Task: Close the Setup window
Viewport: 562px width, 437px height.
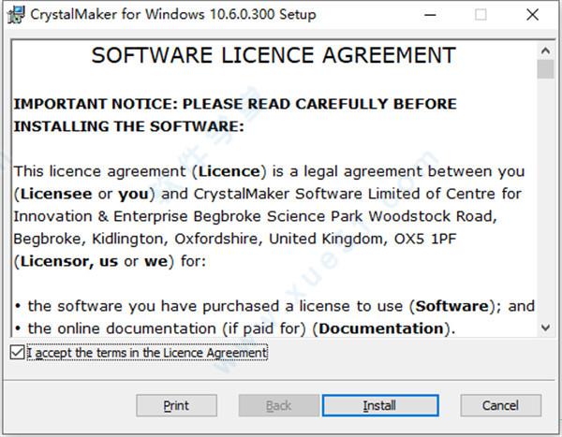Action: pyautogui.click(x=533, y=15)
